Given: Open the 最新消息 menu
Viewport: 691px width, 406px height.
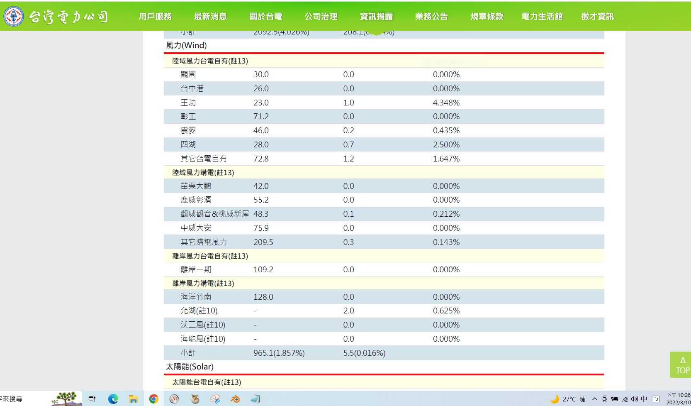Looking at the screenshot, I should point(210,17).
